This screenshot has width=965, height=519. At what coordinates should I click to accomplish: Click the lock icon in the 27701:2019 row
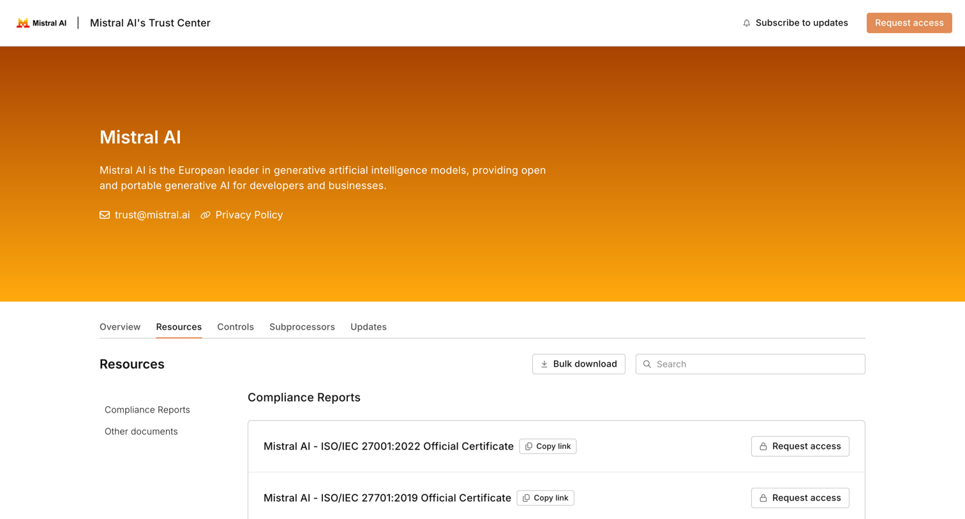pyautogui.click(x=763, y=498)
